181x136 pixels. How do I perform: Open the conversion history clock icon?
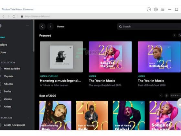(x=149, y=9)
